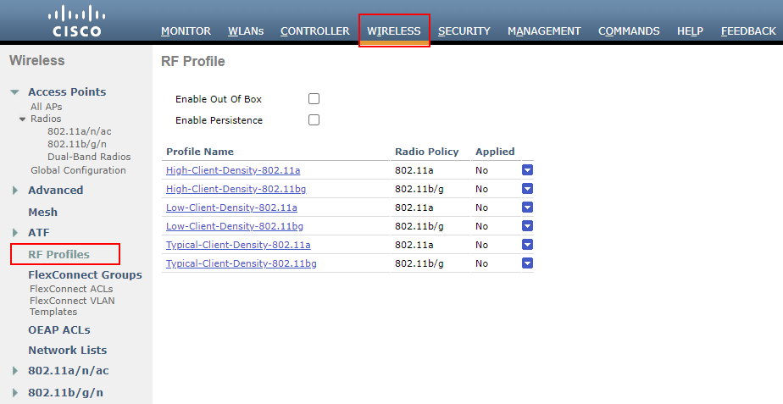The width and height of the screenshot is (783, 404).
Task: Open the WLANs menu
Action: [246, 31]
